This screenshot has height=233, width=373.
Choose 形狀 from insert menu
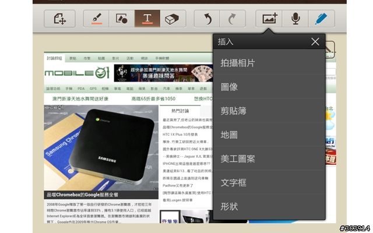coord(269,206)
